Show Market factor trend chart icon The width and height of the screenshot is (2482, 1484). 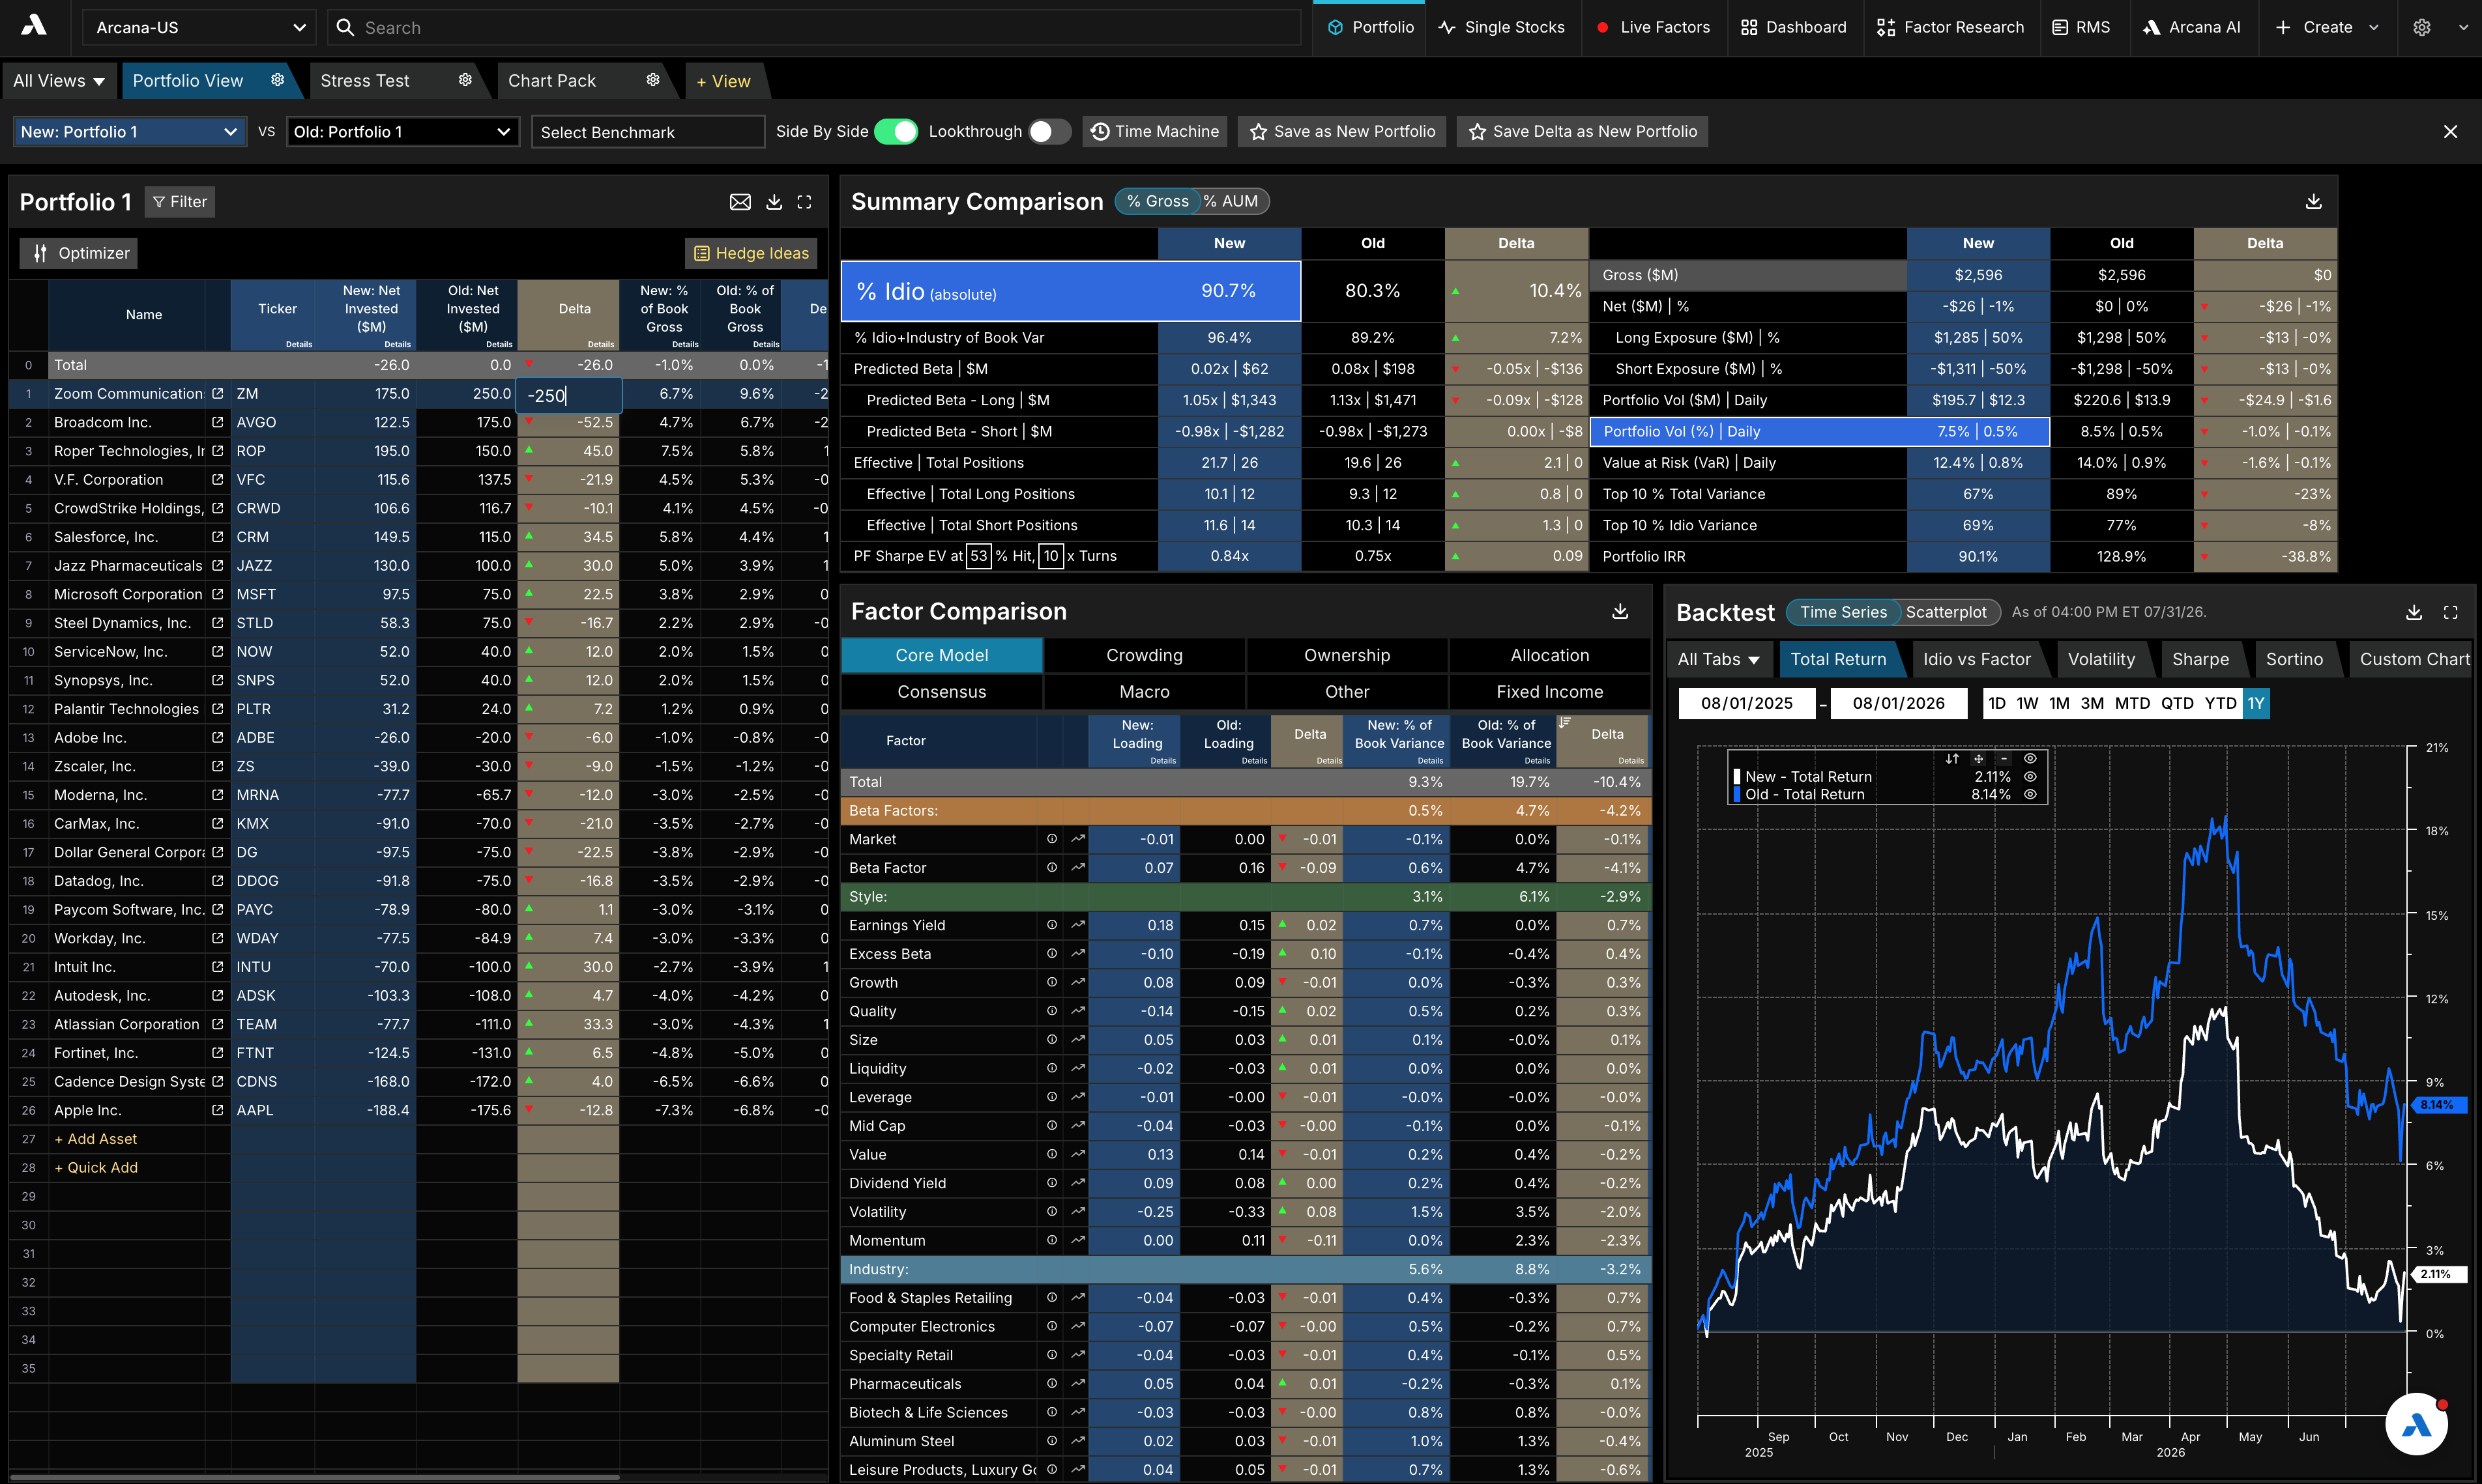(1077, 839)
